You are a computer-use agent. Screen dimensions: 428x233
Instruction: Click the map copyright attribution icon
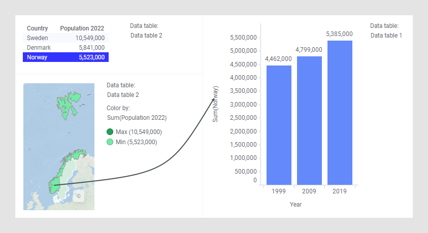click(78, 195)
